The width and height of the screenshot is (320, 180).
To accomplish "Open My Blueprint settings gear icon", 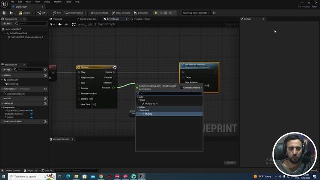I will point(45,70).
